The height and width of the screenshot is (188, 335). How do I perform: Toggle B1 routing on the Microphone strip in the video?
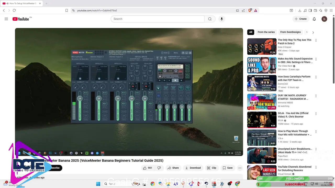[x=86, y=104]
